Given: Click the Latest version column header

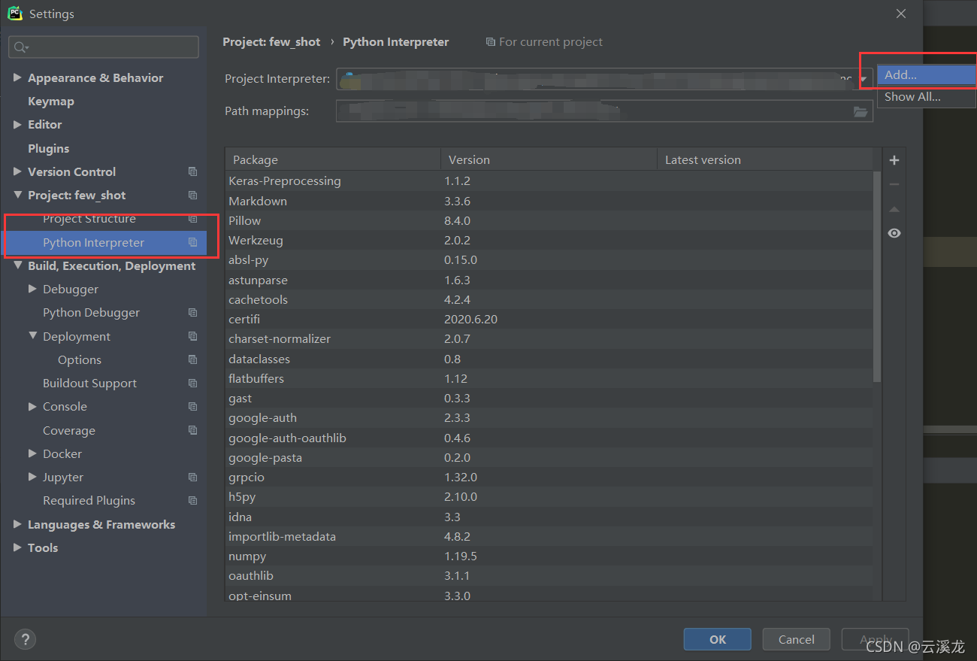Looking at the screenshot, I should [765, 159].
